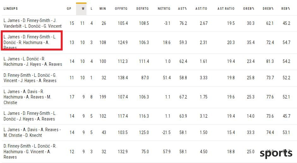Sort by AST/TO column header
The width and height of the screenshot is (297, 163).
pos(201,9)
